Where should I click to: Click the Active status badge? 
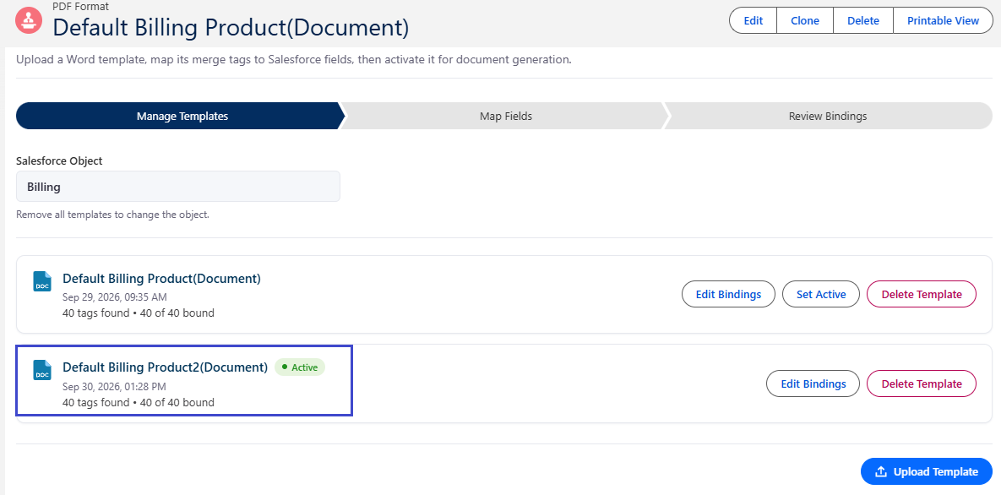(x=300, y=367)
